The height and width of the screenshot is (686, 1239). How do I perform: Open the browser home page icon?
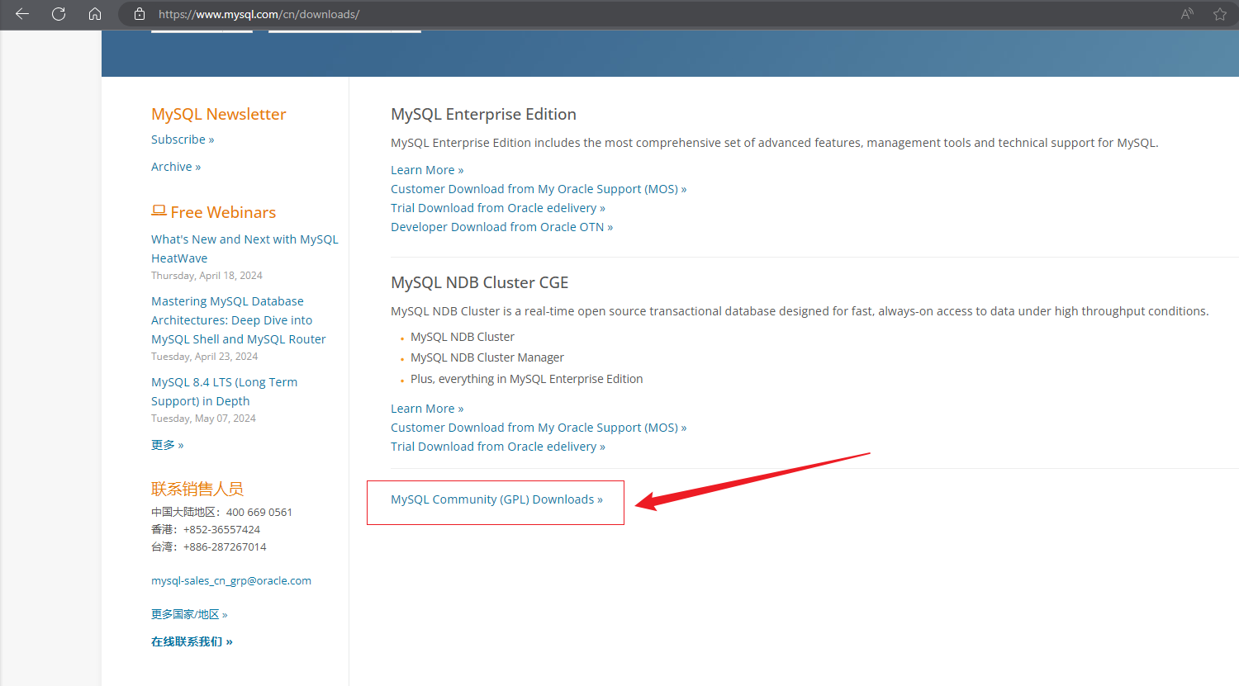point(95,14)
